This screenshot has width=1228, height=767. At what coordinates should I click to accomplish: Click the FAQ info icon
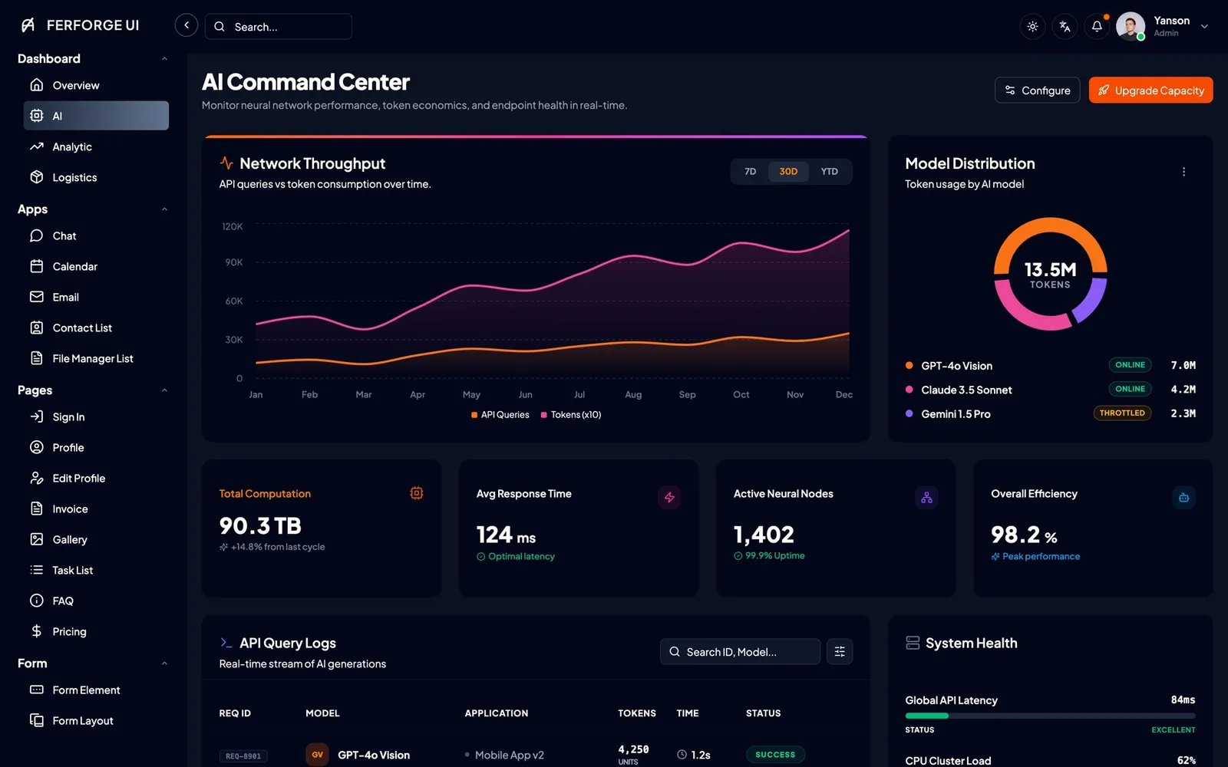click(x=36, y=601)
